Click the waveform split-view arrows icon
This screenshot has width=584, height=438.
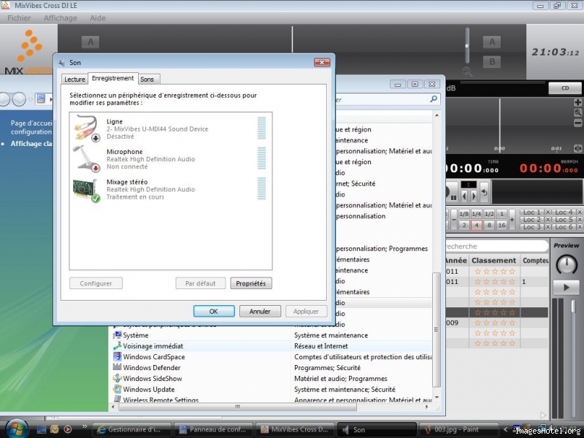coord(577,148)
